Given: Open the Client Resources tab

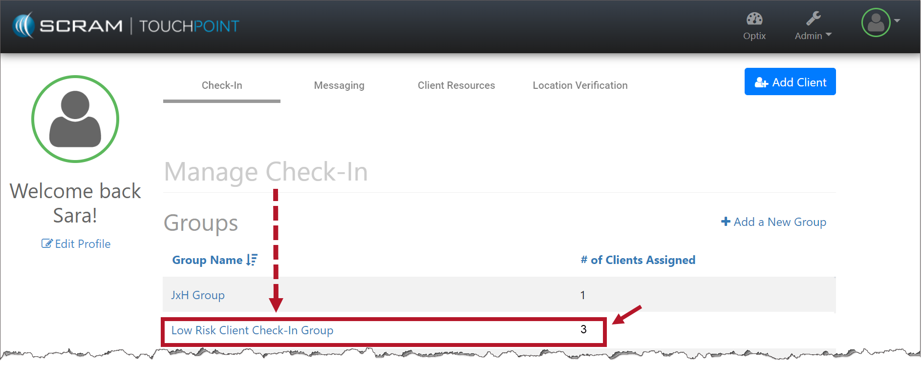Looking at the screenshot, I should point(456,85).
